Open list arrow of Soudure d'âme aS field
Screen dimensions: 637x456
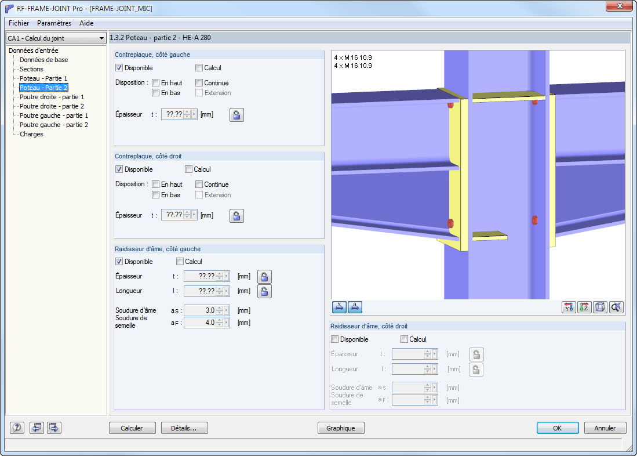click(227, 310)
